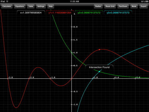Show the Table of values
The height and width of the screenshot is (112, 149).
coord(31,6)
